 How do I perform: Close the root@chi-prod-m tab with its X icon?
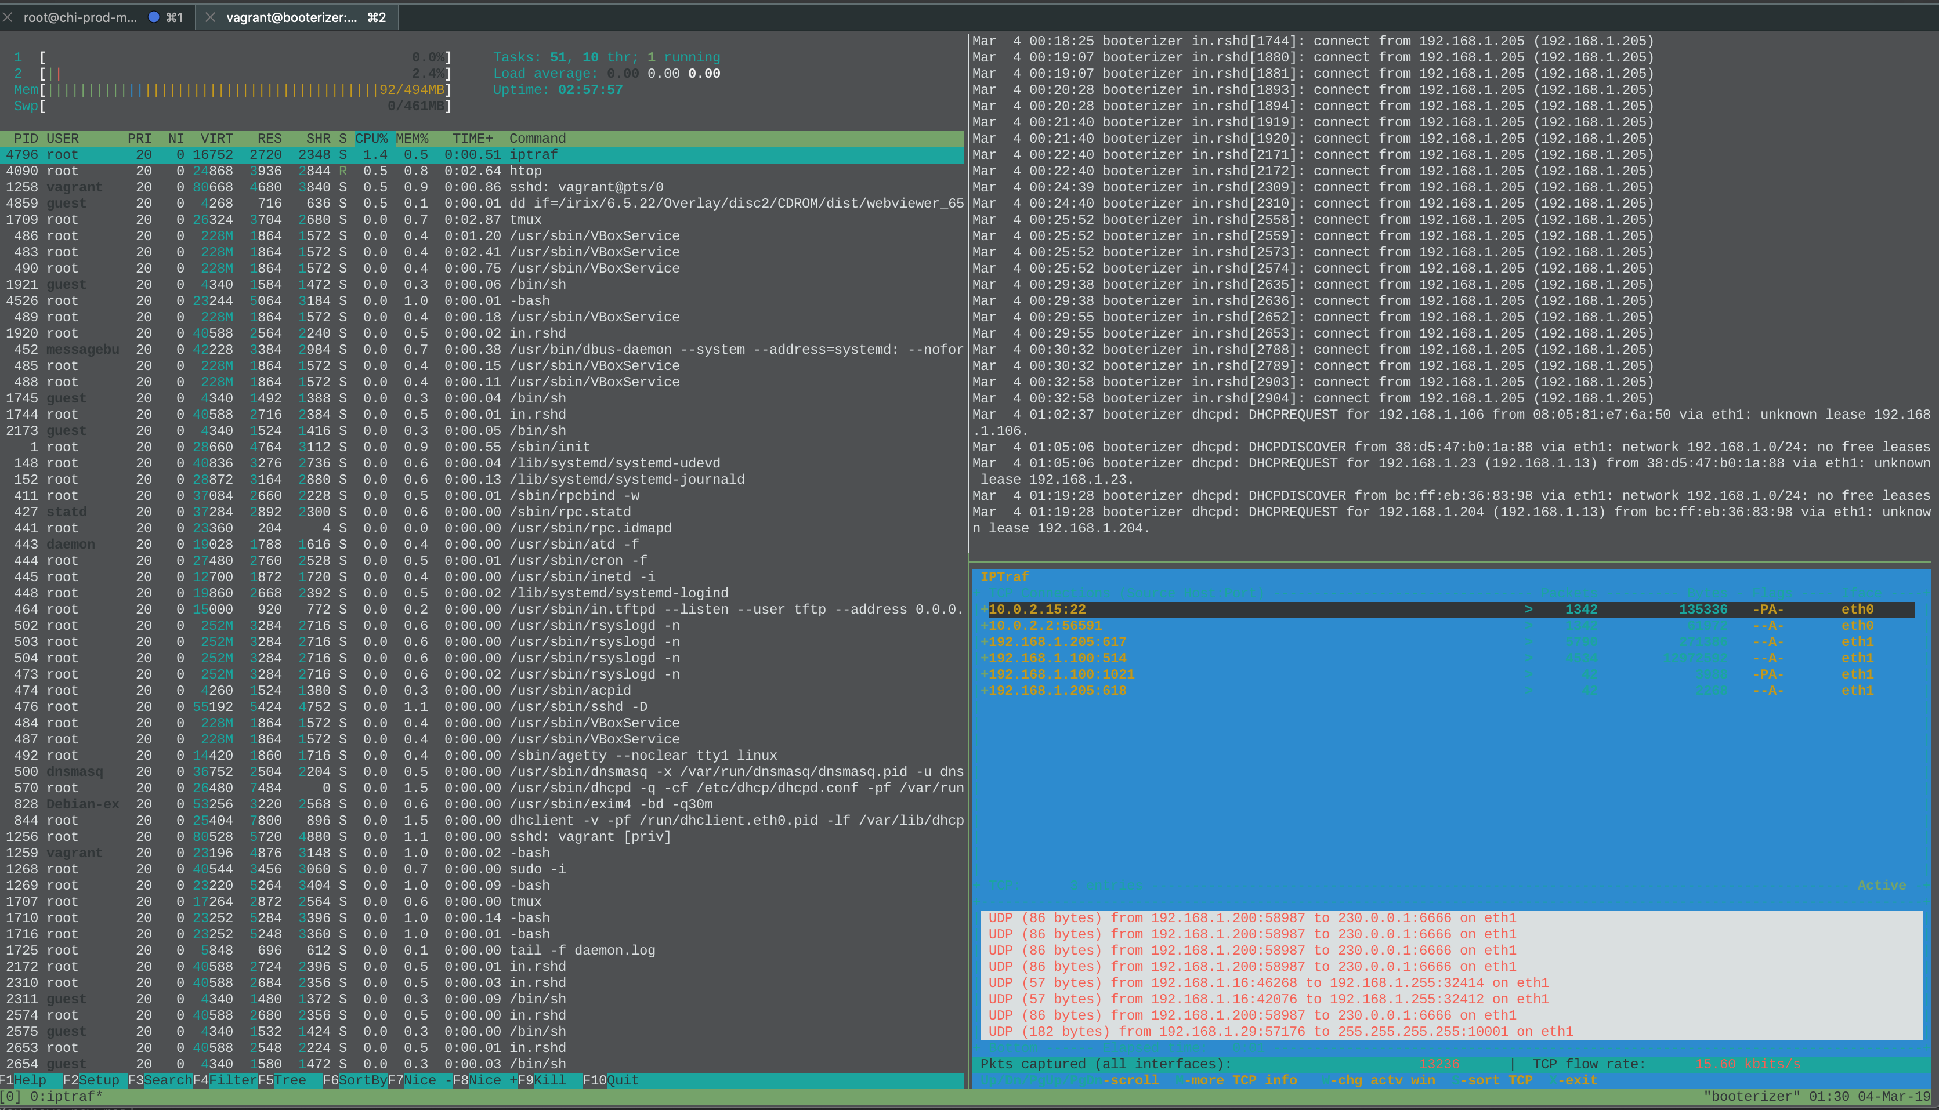[8, 17]
